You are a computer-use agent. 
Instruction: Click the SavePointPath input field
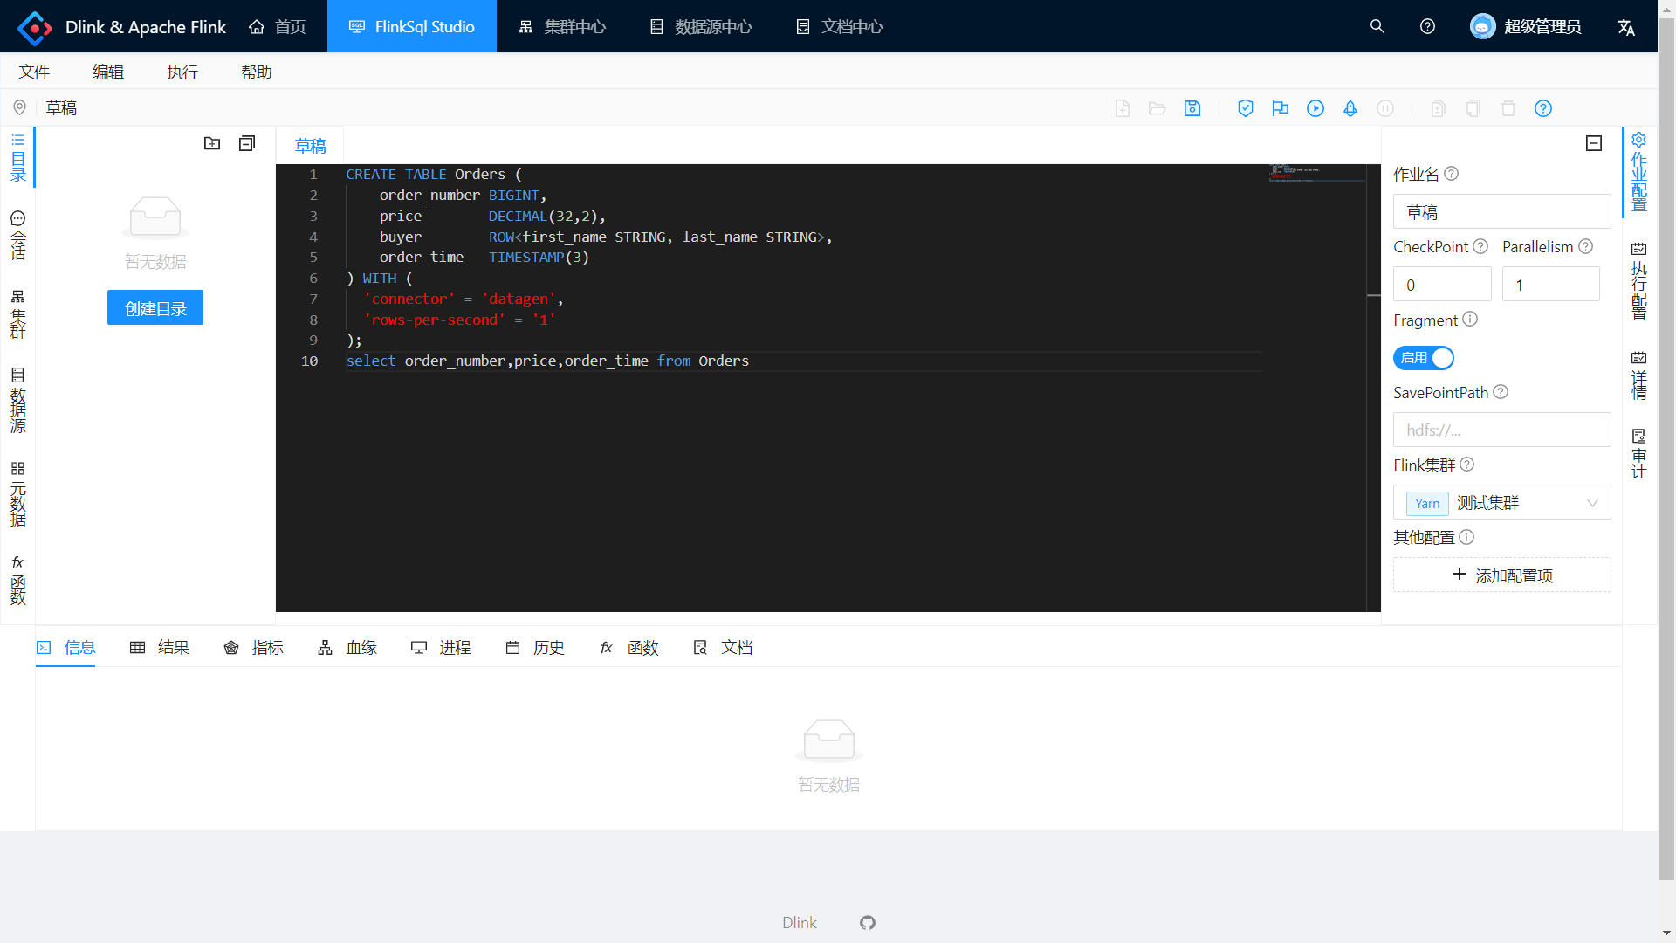tap(1501, 430)
